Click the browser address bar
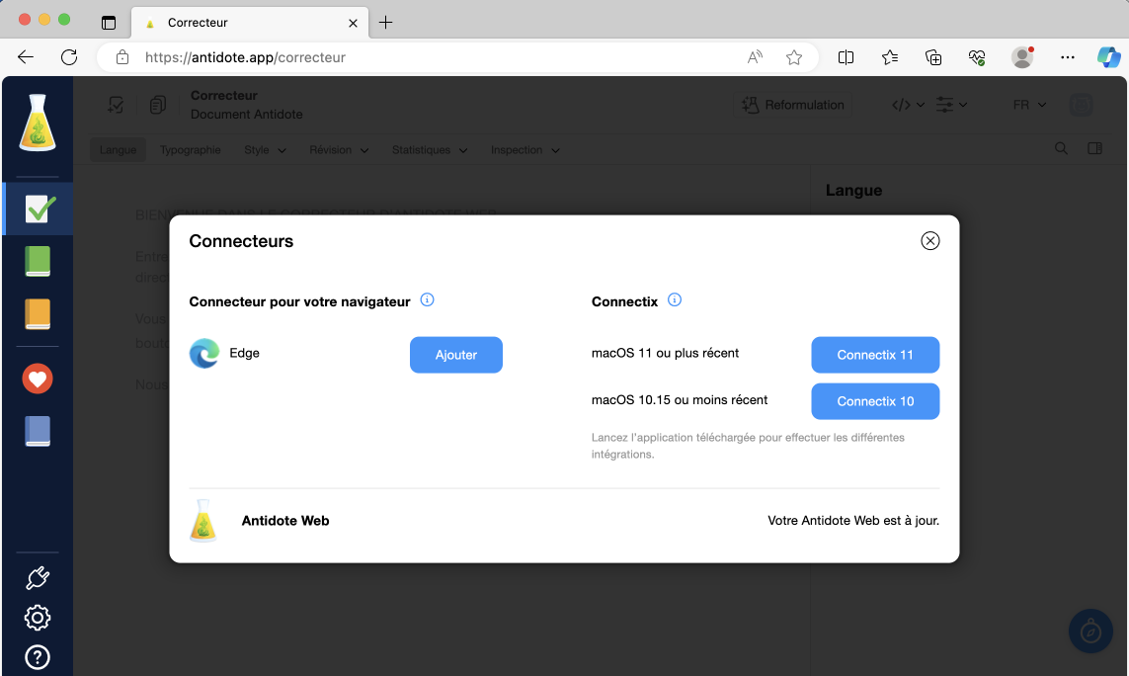 (x=435, y=57)
